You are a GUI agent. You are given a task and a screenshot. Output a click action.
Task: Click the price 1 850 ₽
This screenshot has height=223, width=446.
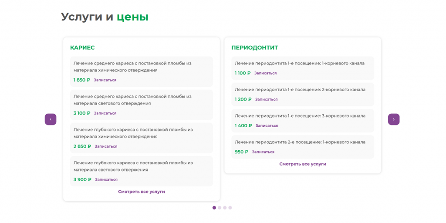[81, 80]
